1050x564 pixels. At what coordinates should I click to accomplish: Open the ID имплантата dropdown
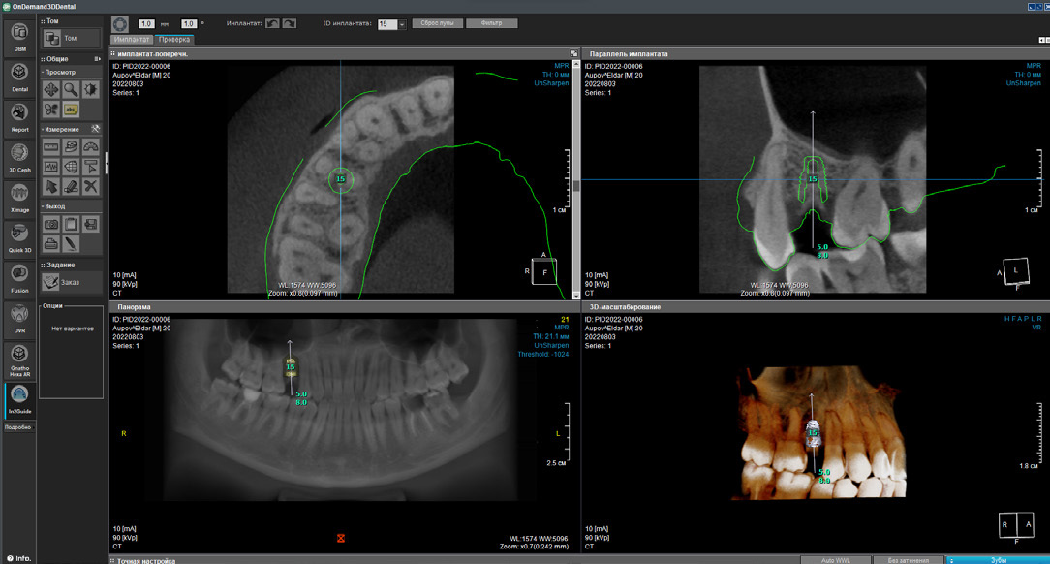pyautogui.click(x=402, y=24)
